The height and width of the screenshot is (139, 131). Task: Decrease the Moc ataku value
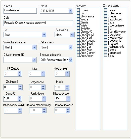tap(67, 75)
